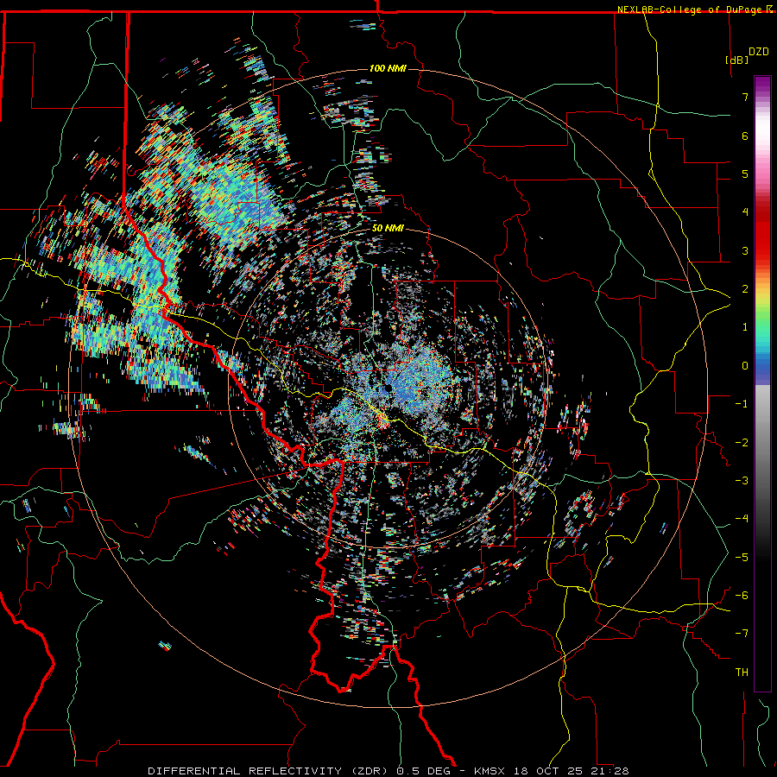Select the -7 value on color scale
777x777 pixels.
point(742,634)
